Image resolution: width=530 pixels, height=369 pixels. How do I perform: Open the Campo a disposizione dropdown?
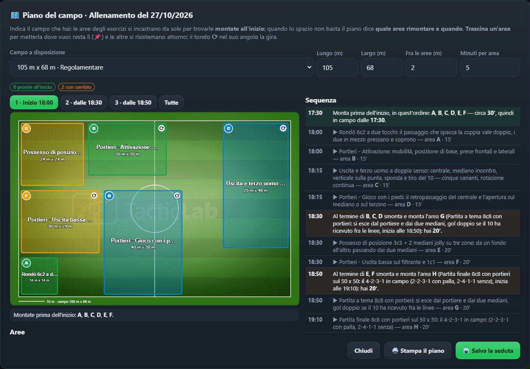[x=162, y=67]
